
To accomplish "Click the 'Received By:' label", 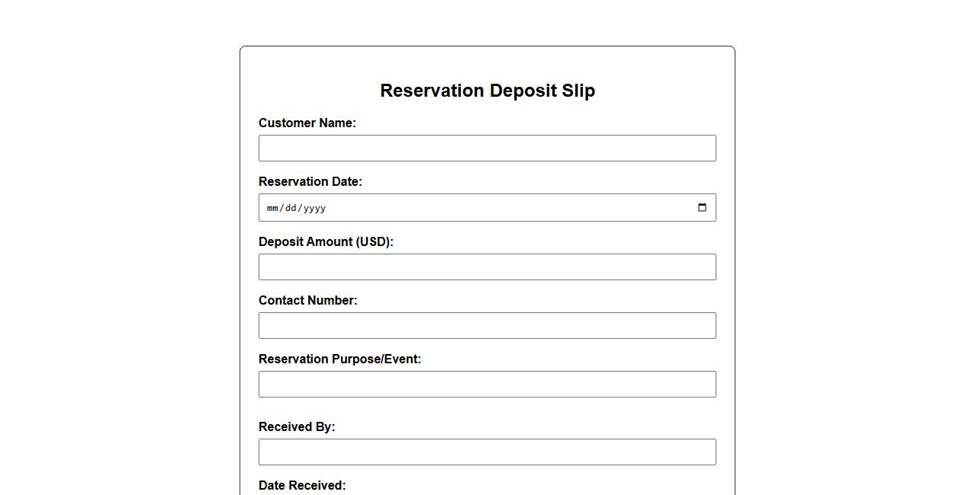I will (296, 427).
